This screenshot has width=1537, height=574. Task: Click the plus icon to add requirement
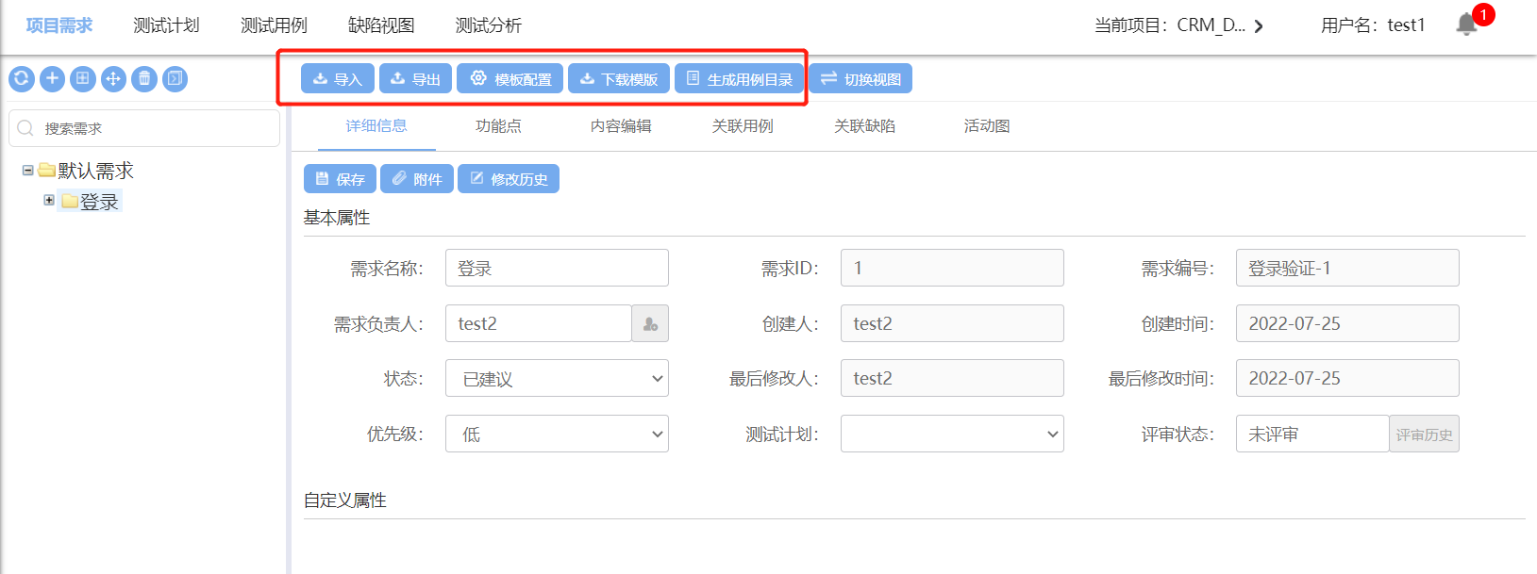click(x=53, y=79)
